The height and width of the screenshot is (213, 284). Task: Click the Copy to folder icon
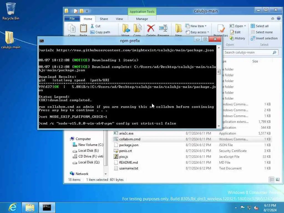[x=138, y=29]
